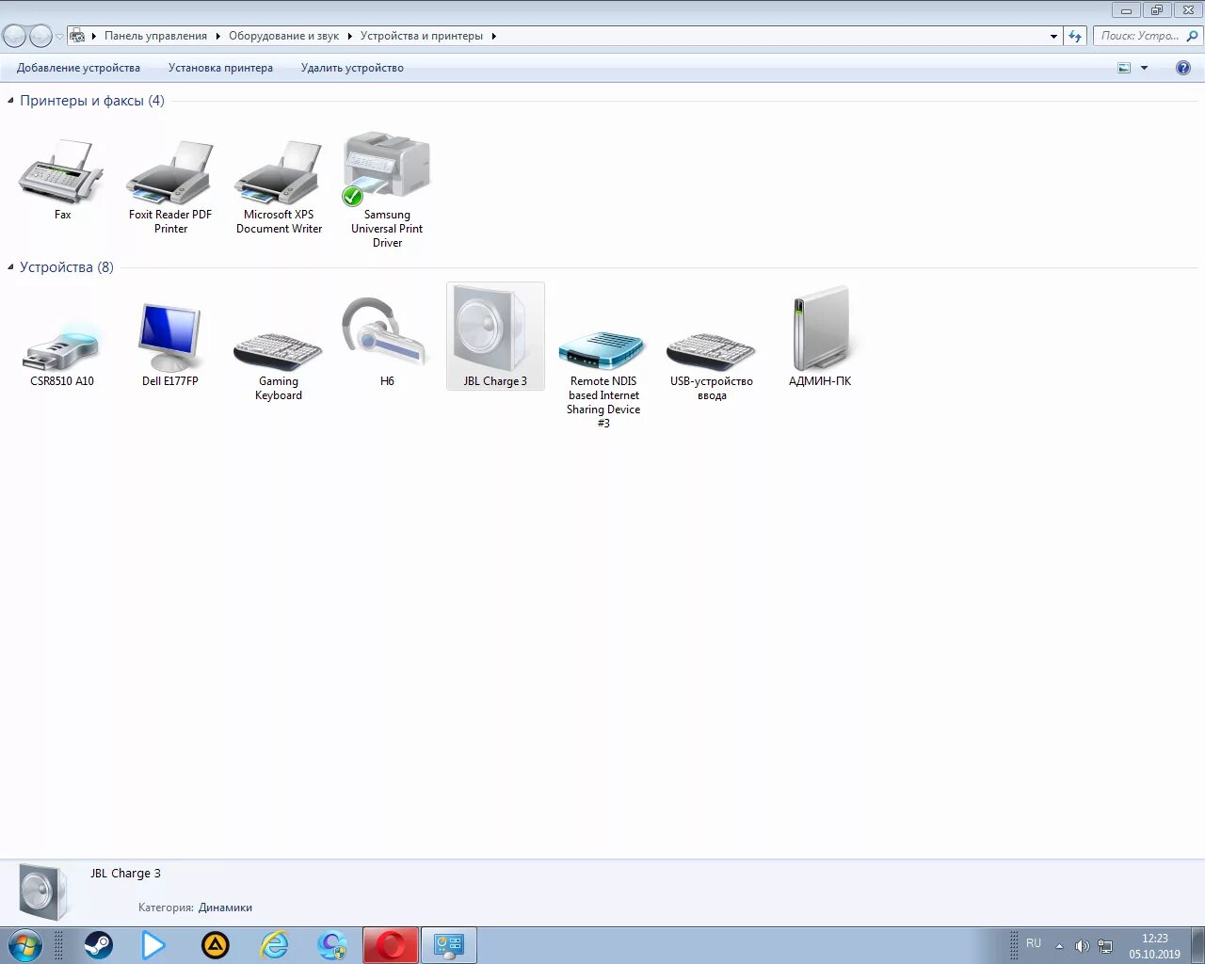Open address bar history dropdown
Viewport: 1205px width, 964px height.
pos(1053,36)
